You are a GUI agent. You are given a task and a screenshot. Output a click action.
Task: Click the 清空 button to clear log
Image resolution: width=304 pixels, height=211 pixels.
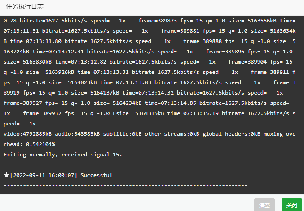tap(264, 205)
